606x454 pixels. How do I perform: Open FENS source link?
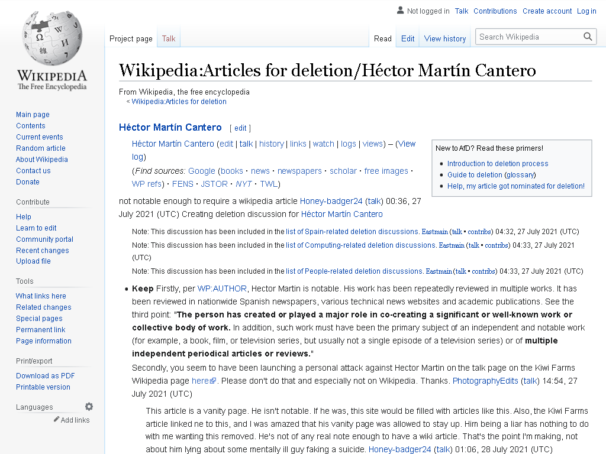tap(182, 184)
